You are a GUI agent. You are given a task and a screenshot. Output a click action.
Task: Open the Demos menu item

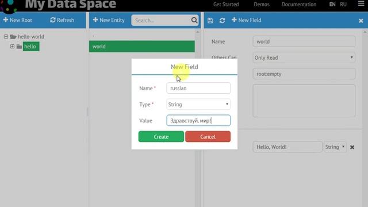tap(262, 5)
